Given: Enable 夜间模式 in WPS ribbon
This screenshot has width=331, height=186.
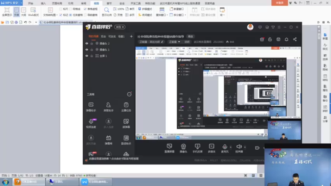Looking at the screenshot, I should [x=145, y=15].
